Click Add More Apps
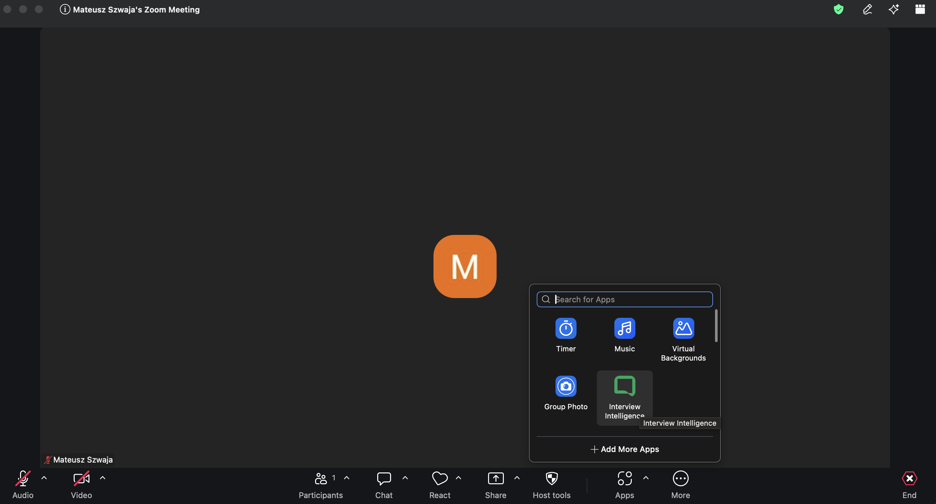 624,449
